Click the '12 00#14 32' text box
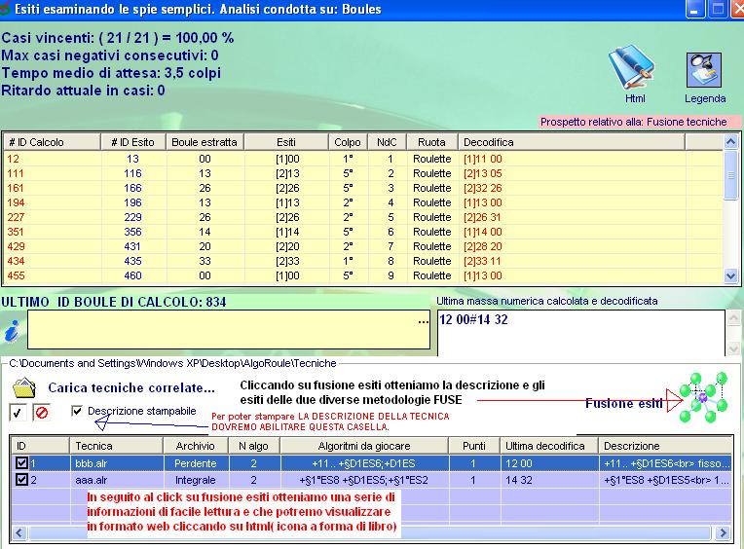 pyautogui.click(x=581, y=333)
